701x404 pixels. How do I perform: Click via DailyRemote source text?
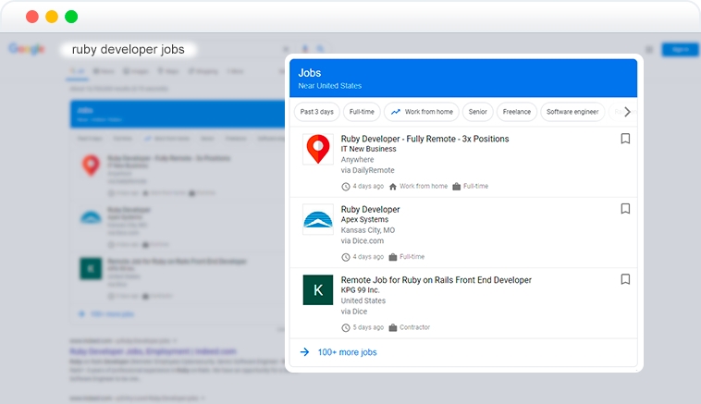(x=367, y=170)
